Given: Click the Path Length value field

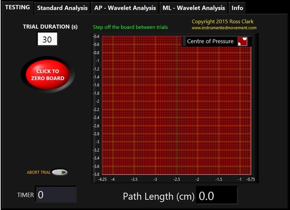Looking at the screenshot, I should pos(217,196).
